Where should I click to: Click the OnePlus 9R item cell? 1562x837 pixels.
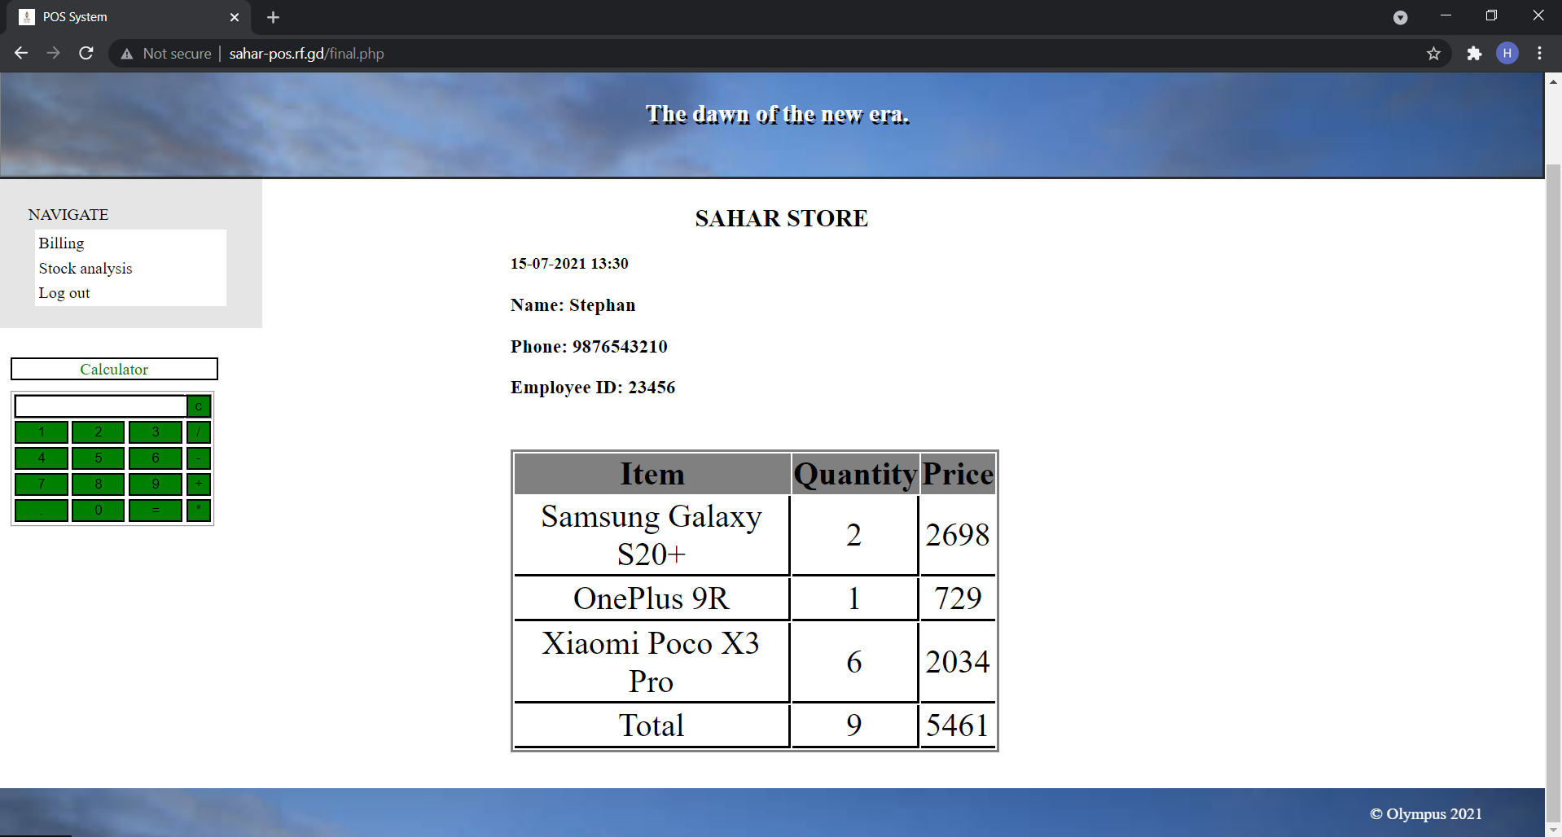tap(652, 598)
